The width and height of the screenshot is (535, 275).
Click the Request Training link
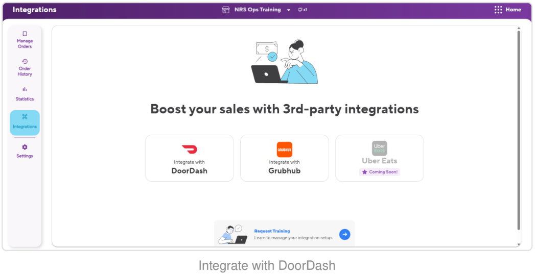tap(272, 231)
